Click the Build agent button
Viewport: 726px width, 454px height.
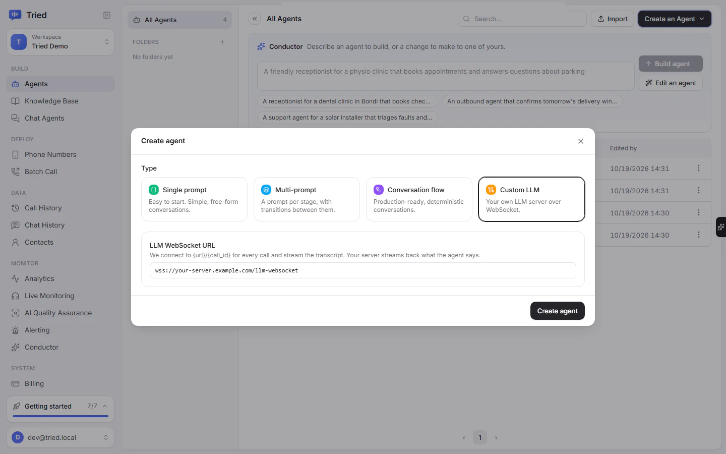click(x=671, y=64)
